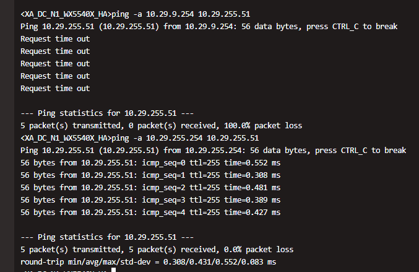Select the icmp_seq=3 reply line
The height and width of the screenshot is (272, 419).
point(150,200)
